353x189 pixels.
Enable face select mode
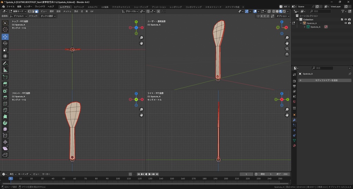tap(37, 11)
